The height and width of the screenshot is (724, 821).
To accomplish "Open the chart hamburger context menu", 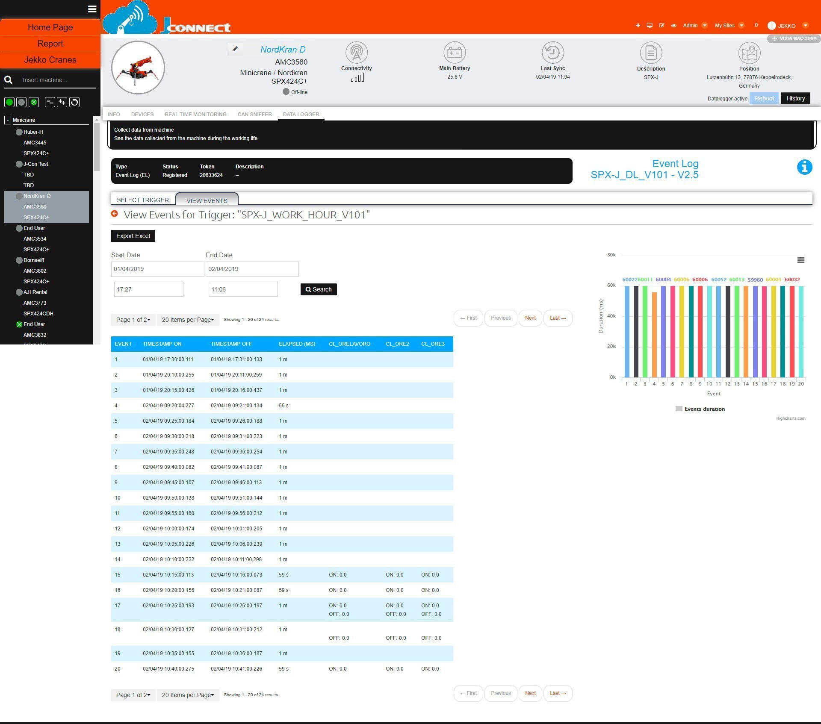I will pos(800,260).
